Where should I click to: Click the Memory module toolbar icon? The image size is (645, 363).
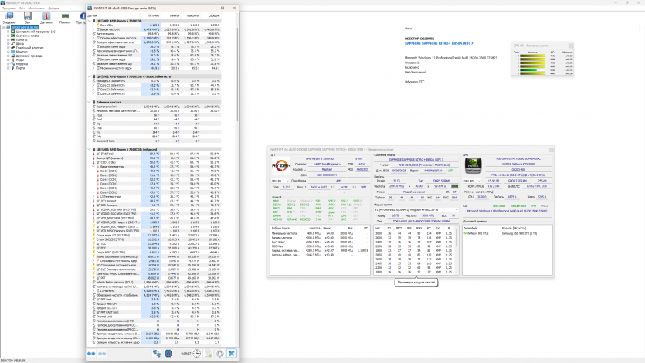click(64, 17)
